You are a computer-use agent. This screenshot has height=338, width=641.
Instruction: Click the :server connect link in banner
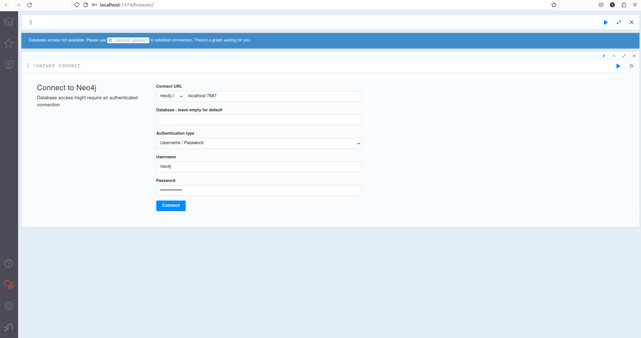(128, 40)
